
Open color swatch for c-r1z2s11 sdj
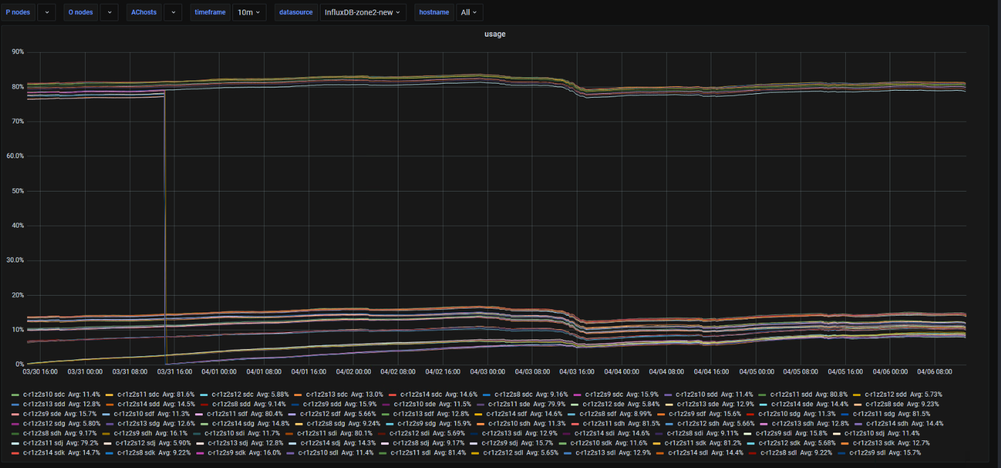point(15,443)
